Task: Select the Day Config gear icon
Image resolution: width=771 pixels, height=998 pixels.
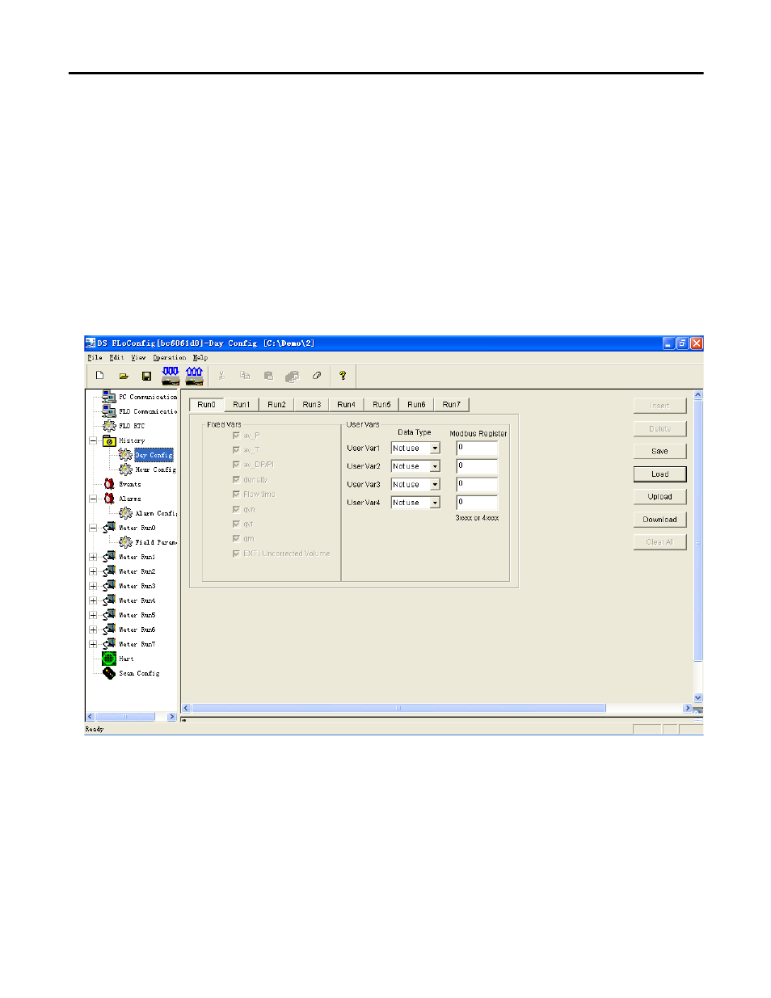Action: tap(125, 455)
